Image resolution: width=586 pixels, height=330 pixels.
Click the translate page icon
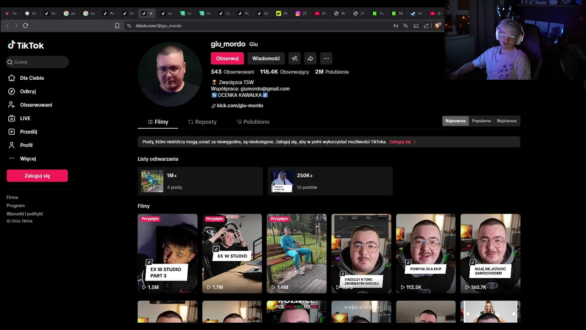click(x=406, y=26)
